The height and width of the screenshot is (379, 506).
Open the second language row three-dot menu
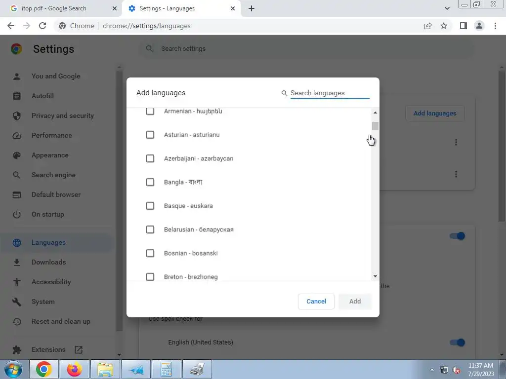[456, 174]
